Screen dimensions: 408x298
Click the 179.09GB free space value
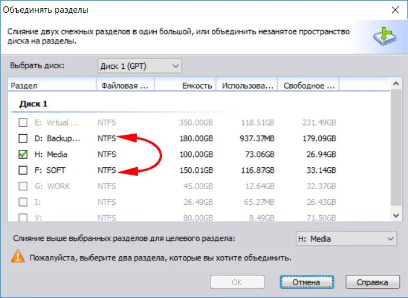[319, 138]
